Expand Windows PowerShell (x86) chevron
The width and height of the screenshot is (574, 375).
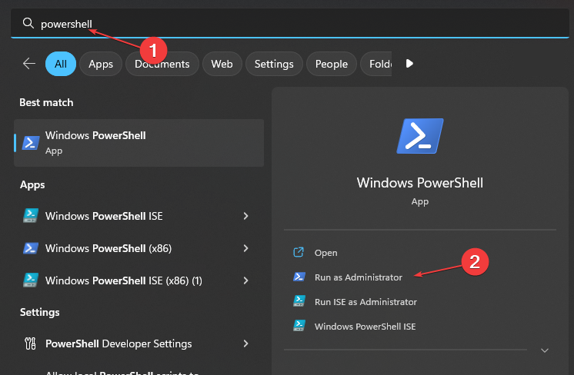[246, 248]
